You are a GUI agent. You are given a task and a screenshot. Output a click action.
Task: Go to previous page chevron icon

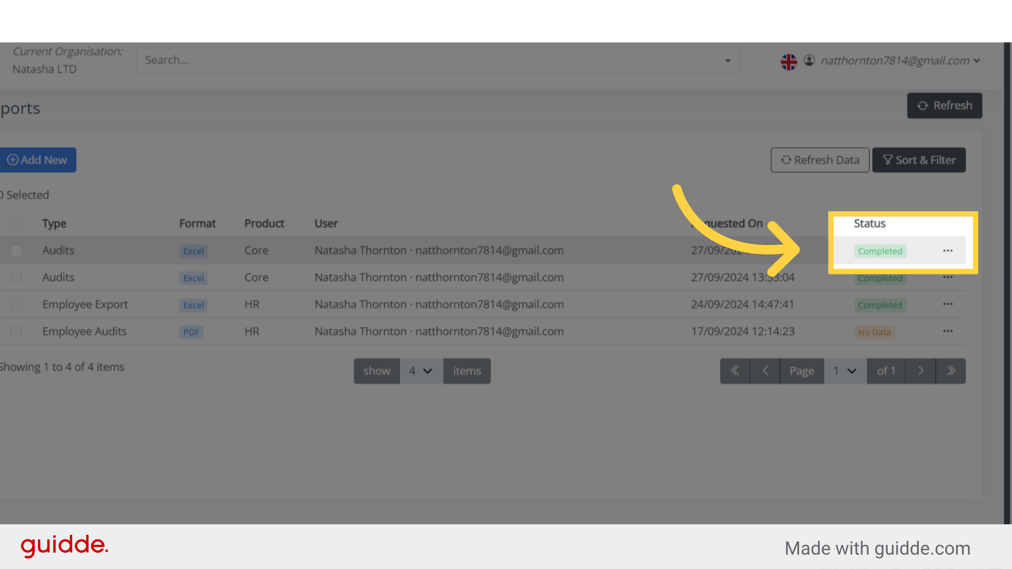pos(765,371)
